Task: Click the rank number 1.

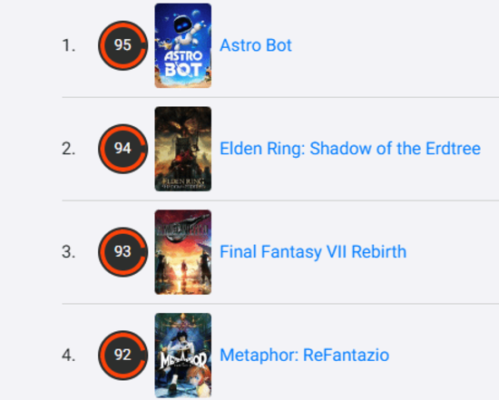Action: [68, 45]
